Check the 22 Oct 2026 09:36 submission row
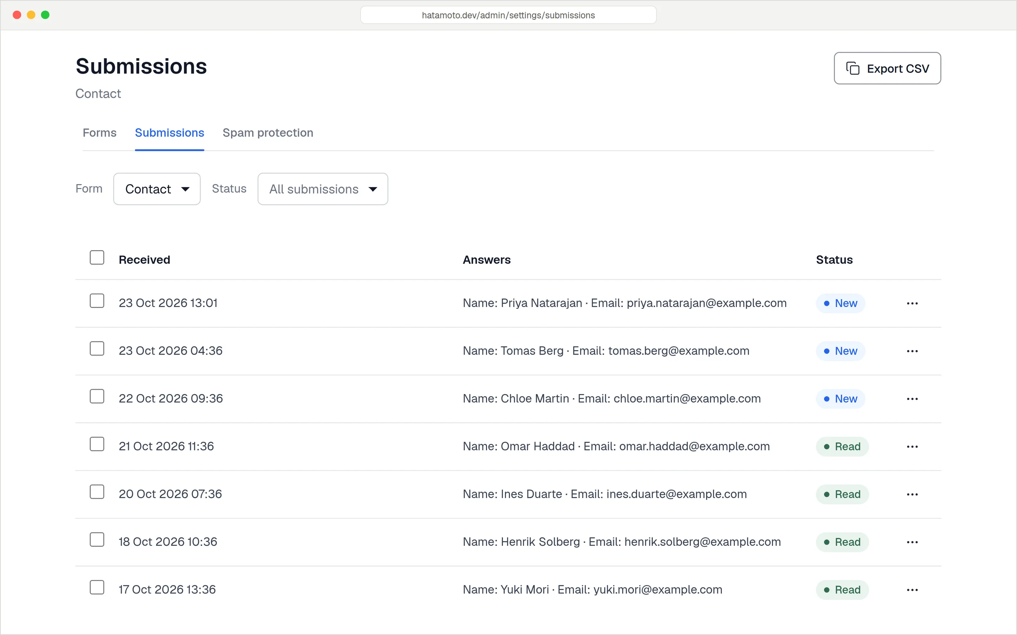 (97, 397)
